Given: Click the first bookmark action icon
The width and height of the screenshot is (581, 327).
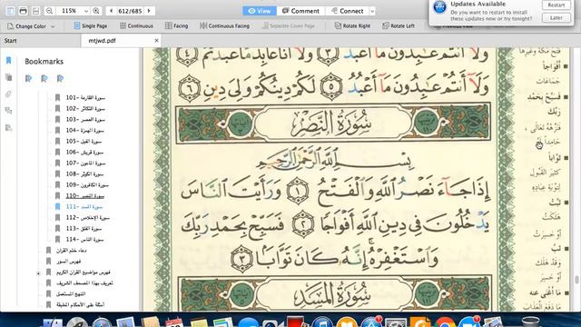Looking at the screenshot, I should [28, 79].
